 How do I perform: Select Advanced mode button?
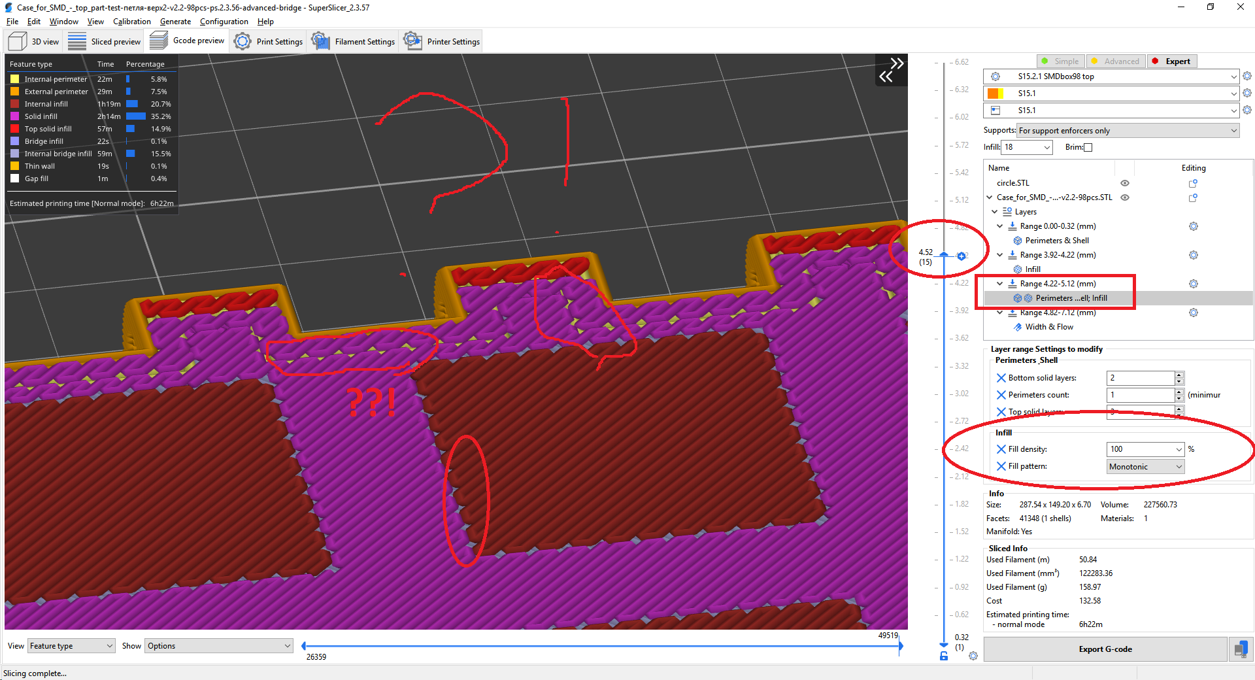(1115, 61)
